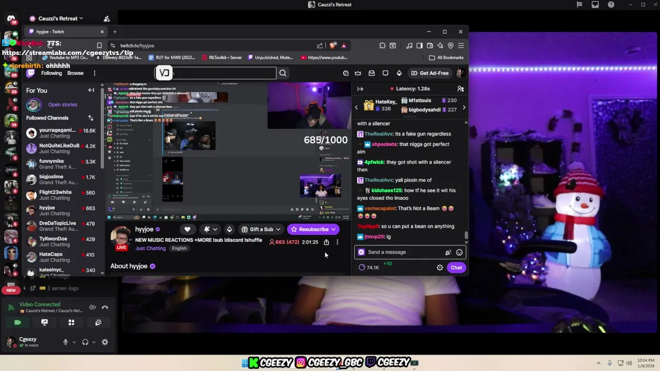Expand Discord microphone input options arrow
660x371 pixels.
74,342
